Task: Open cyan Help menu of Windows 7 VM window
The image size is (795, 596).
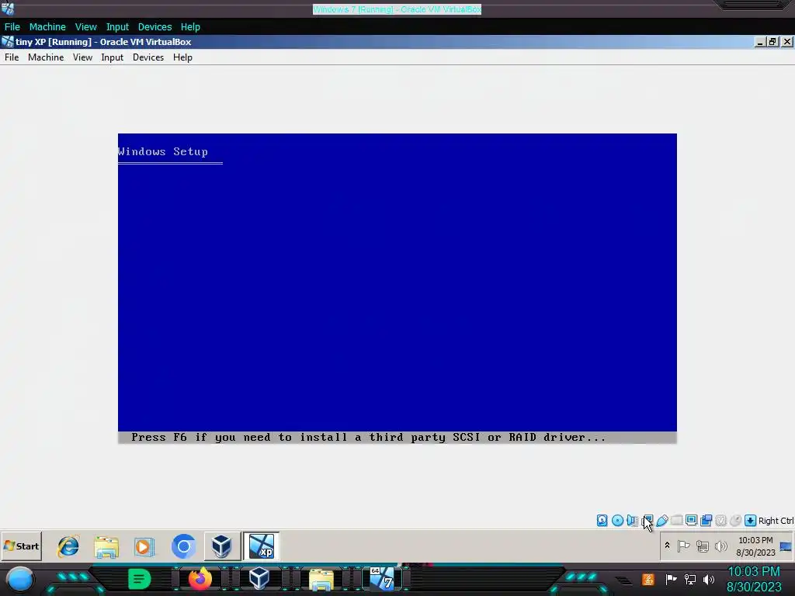Action: pos(190,27)
